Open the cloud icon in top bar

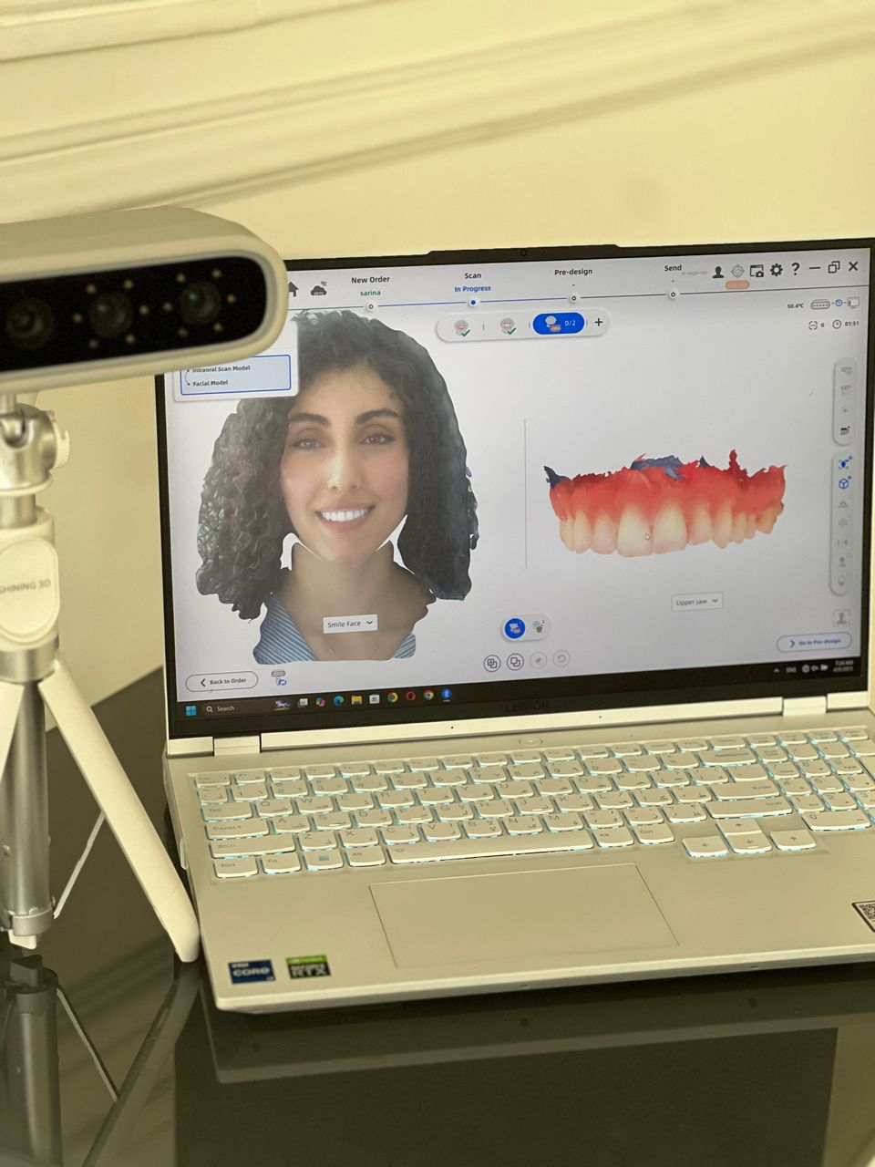[318, 289]
